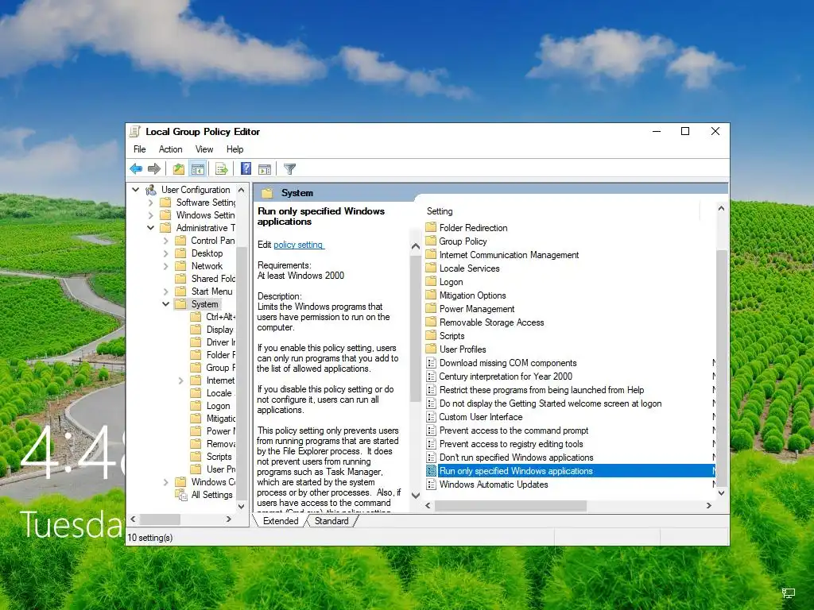The image size is (814, 610).
Task: Click the Desktop folder icon in tree
Action: 180,253
